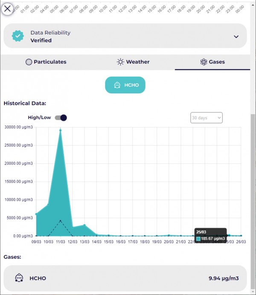Toggle the High/Low switch
Screen dimensions: 256x295
(61, 118)
